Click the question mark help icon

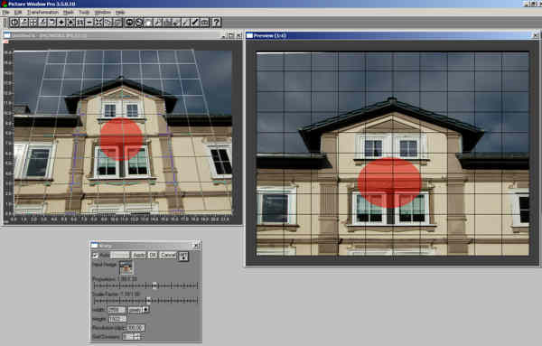pyautogui.click(x=216, y=23)
